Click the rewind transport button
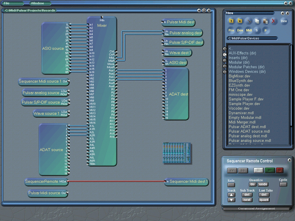Image resolution: width=295 pixels, height=221 pixels. 232,171
